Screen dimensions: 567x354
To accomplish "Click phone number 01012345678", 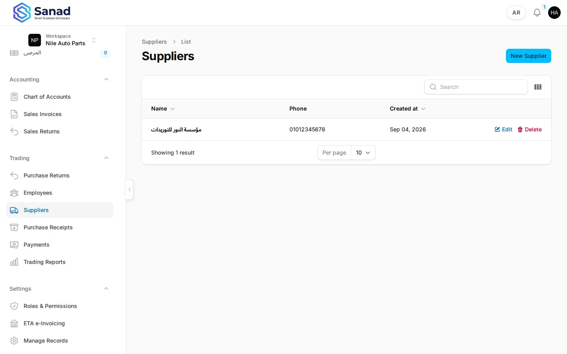I will 307,129.
